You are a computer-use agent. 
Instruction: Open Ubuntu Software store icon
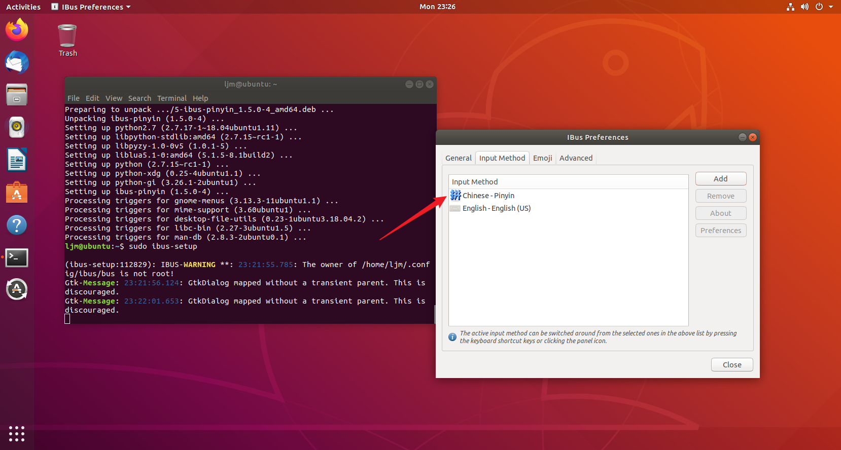coord(17,192)
